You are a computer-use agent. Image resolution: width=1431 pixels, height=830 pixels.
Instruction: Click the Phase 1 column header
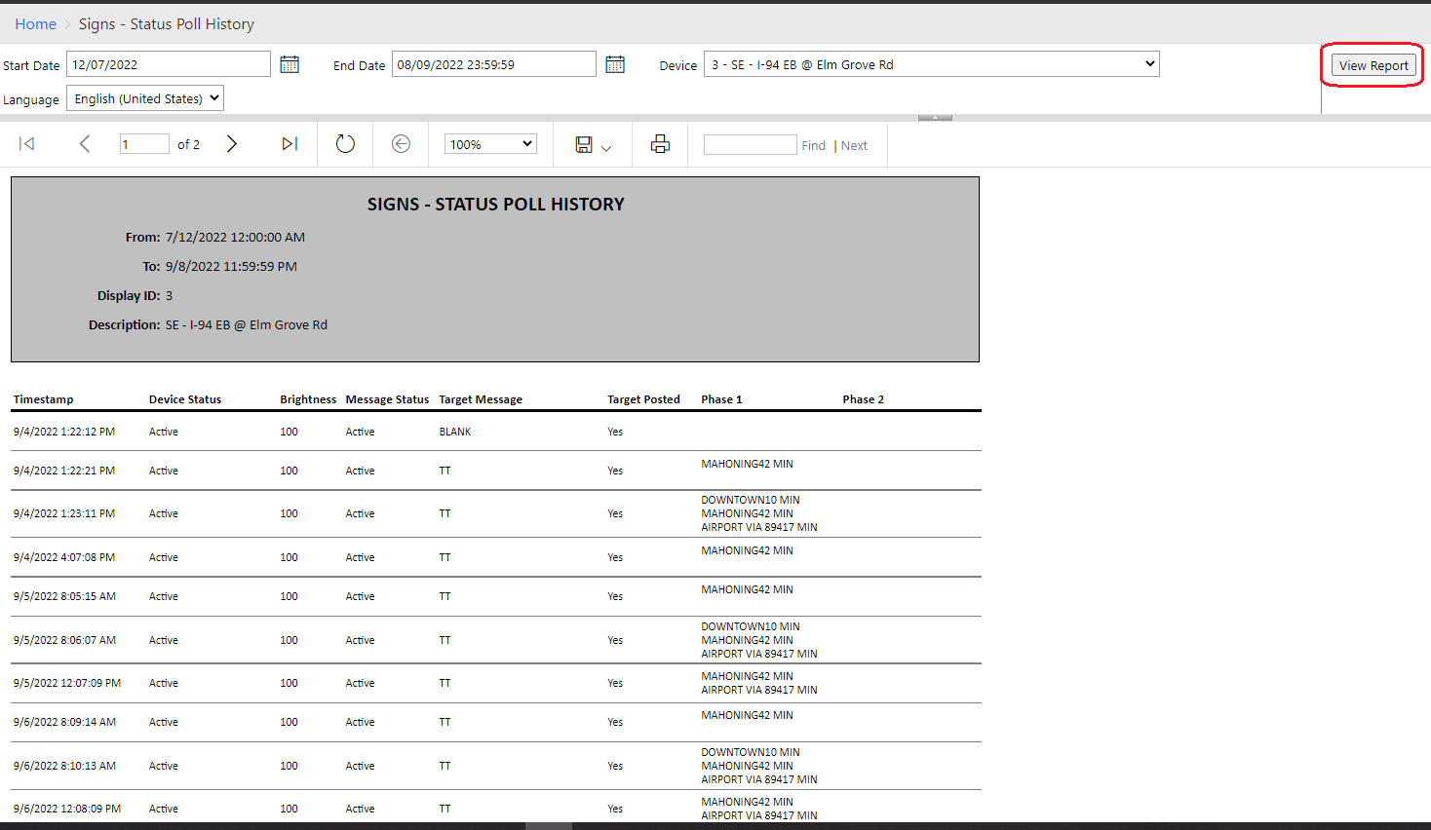point(721,399)
